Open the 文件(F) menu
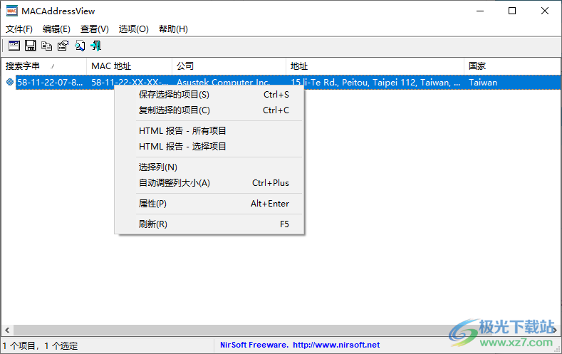The height and width of the screenshot is (354, 562). coord(19,29)
